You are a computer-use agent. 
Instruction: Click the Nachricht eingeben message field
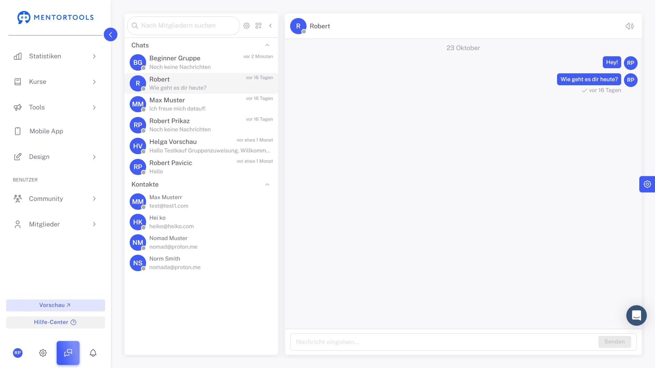444,342
